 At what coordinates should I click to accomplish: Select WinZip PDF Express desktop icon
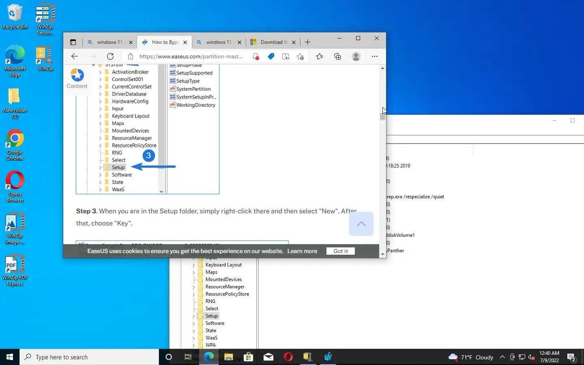(x=15, y=270)
